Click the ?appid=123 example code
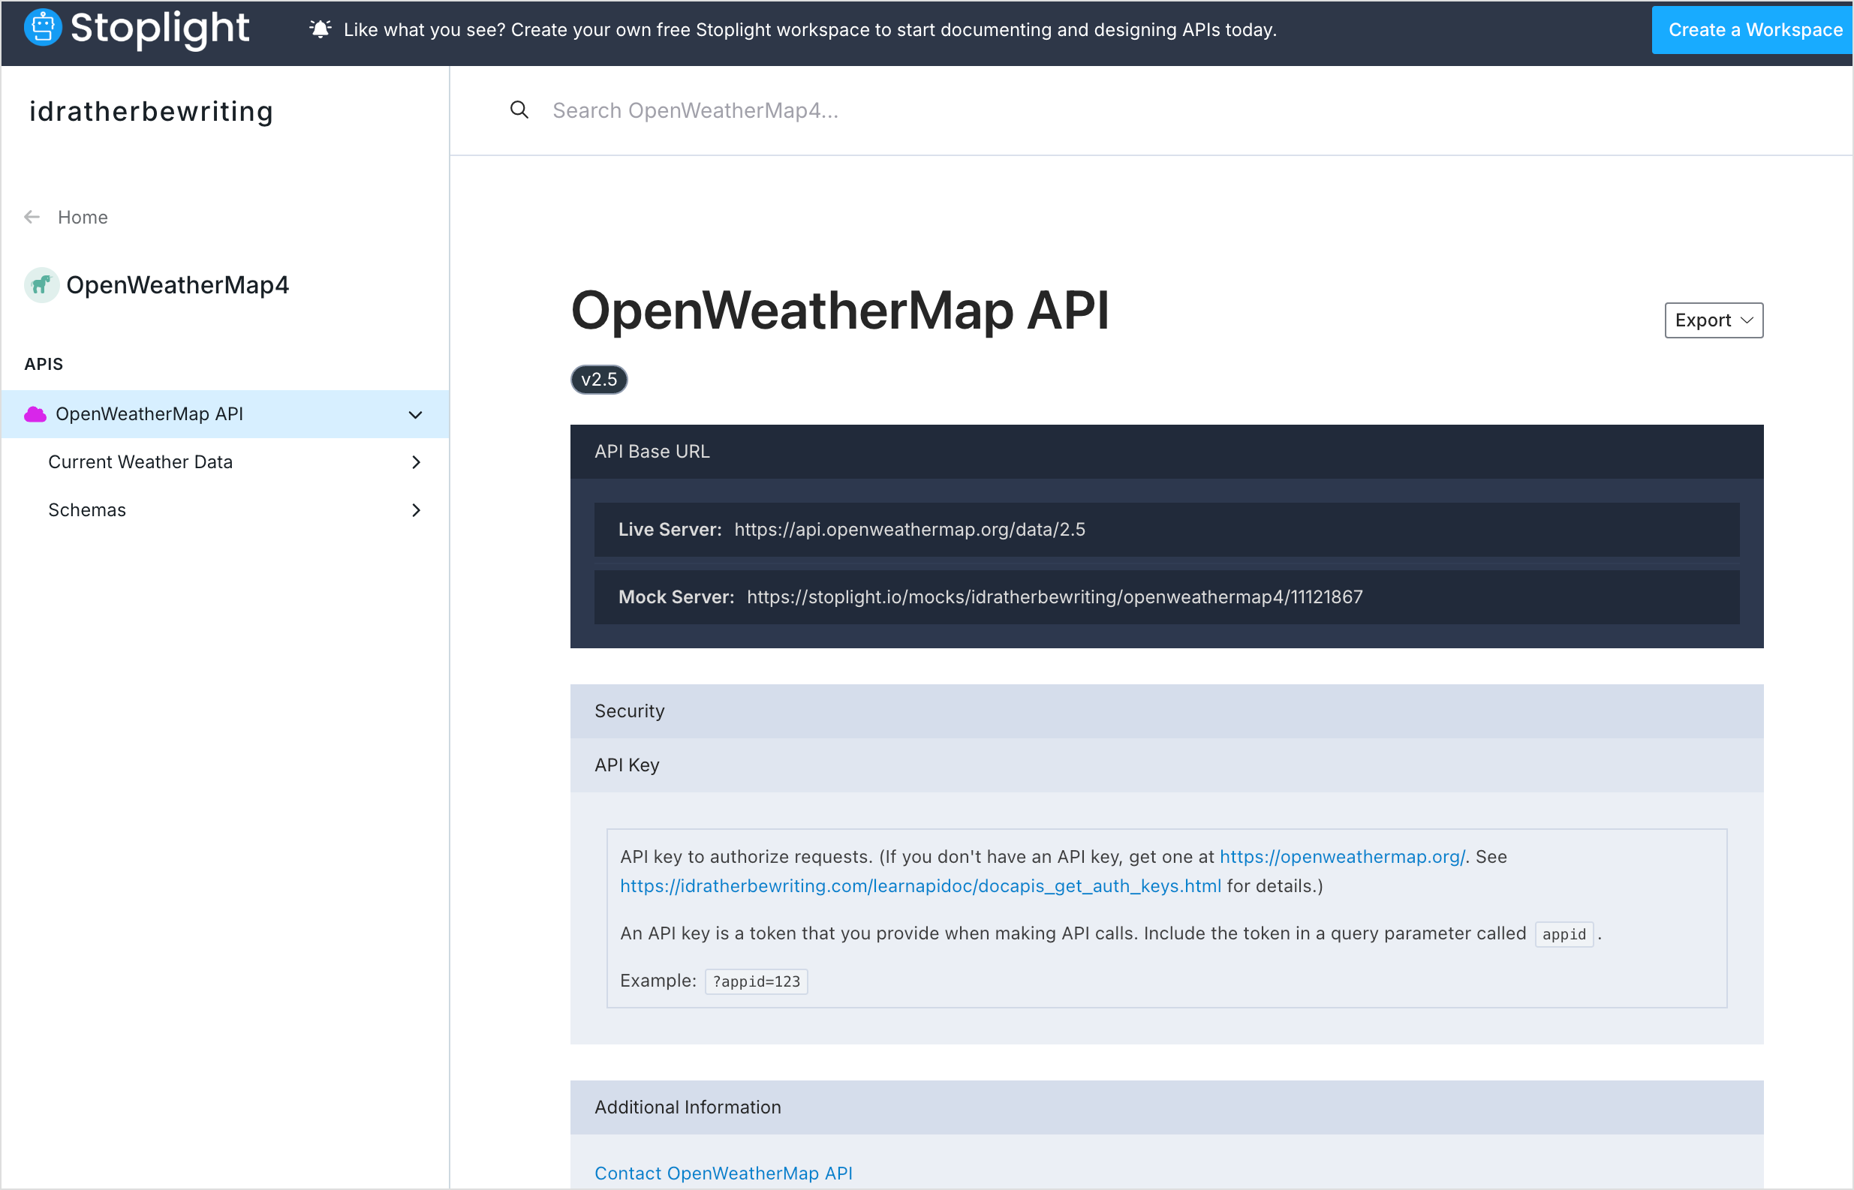This screenshot has width=1854, height=1190. coord(757,981)
